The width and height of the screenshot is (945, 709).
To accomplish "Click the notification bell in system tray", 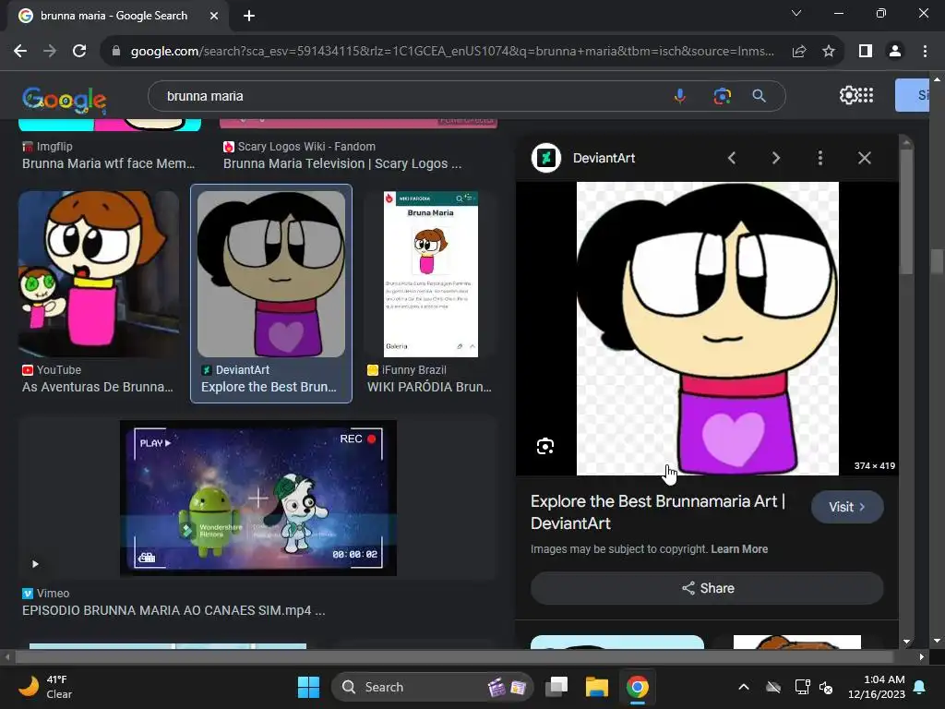I will [920, 687].
